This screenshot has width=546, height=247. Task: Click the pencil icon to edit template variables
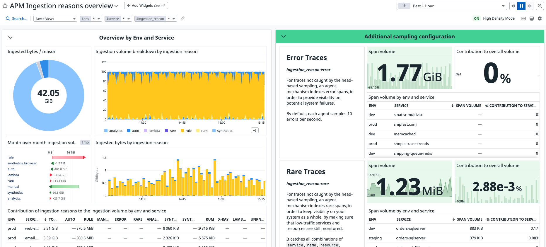pyautogui.click(x=182, y=19)
